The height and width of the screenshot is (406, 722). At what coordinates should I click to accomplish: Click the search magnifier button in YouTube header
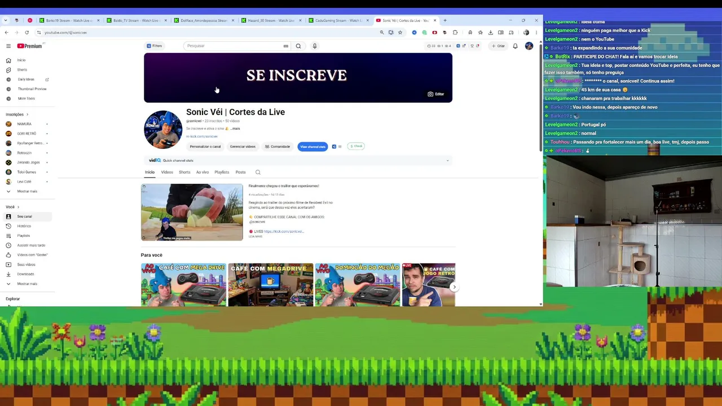[298, 46]
